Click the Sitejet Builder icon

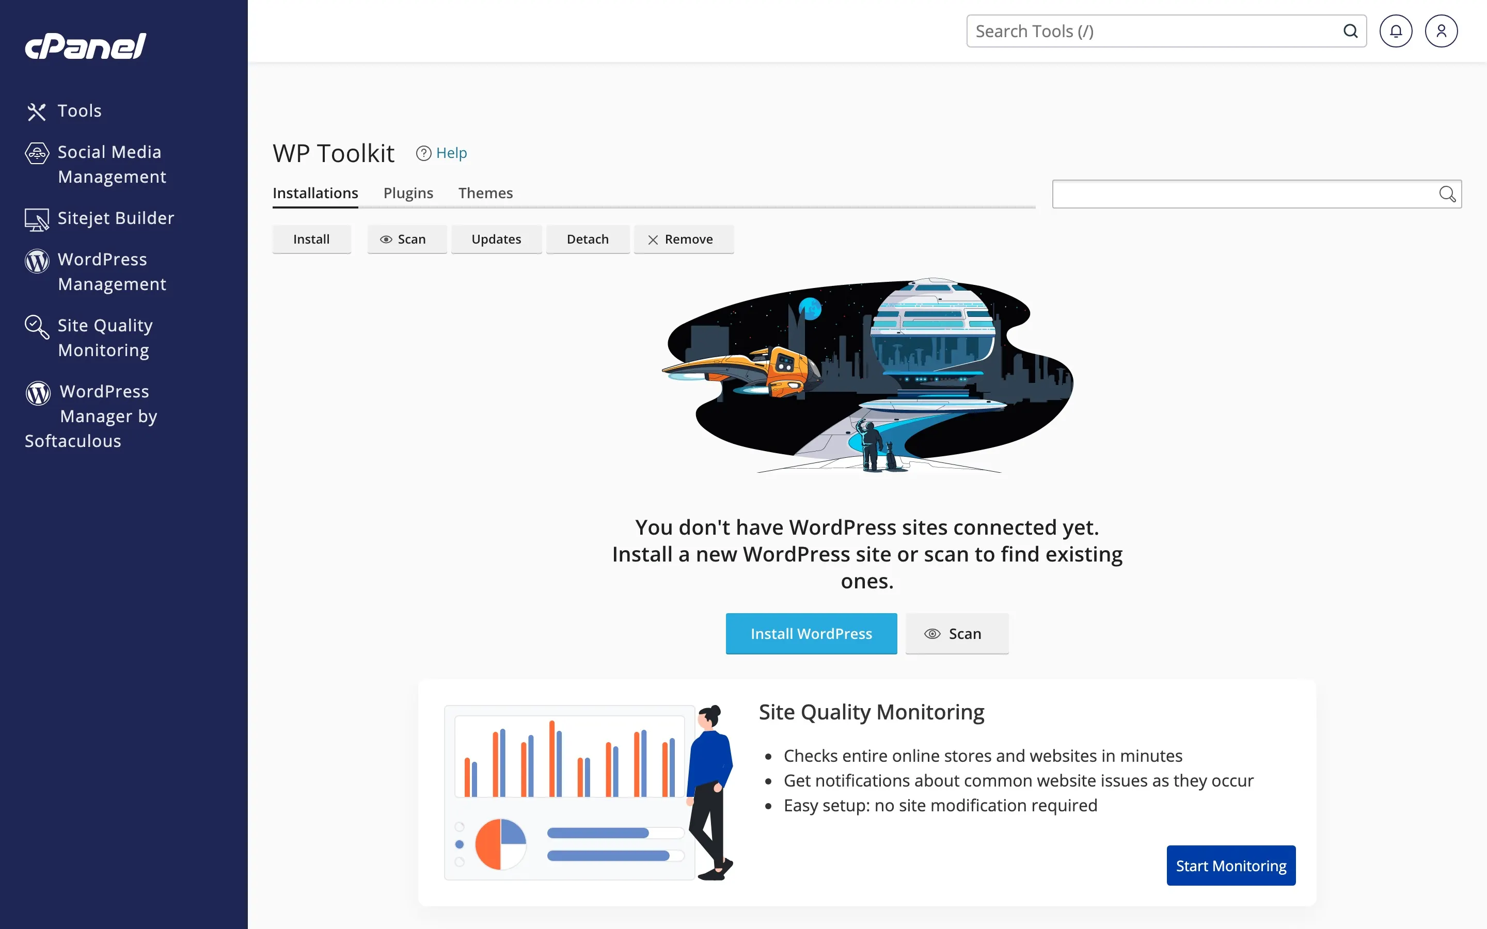point(37,219)
